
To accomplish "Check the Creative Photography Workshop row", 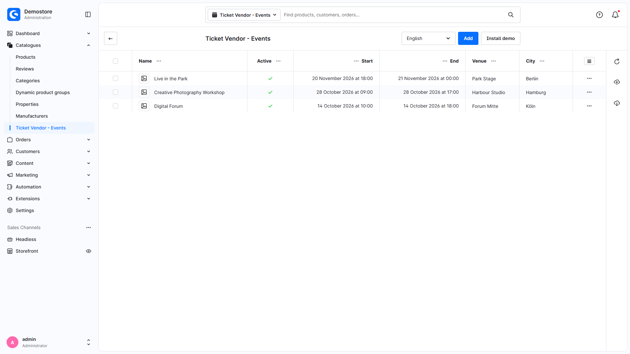I will click(x=115, y=92).
